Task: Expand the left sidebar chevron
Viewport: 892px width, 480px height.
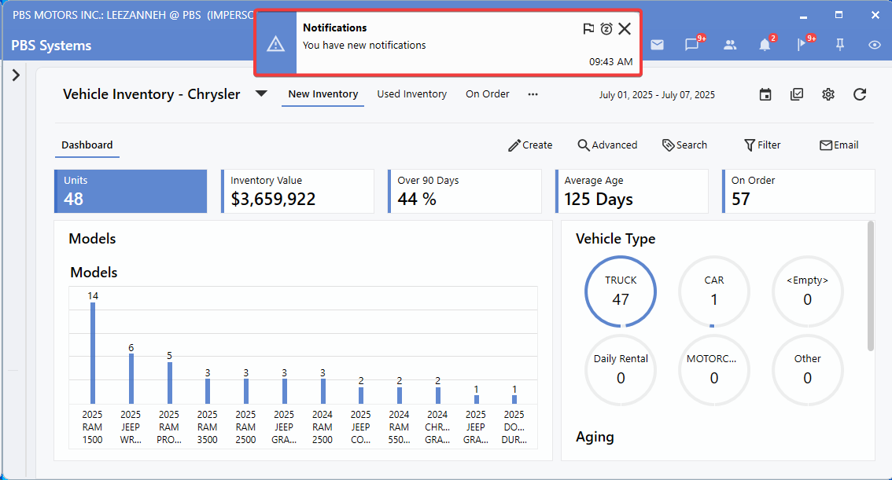Action: click(x=16, y=75)
